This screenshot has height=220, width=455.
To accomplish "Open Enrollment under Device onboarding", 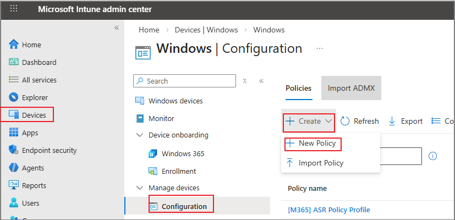I will 179,171.
